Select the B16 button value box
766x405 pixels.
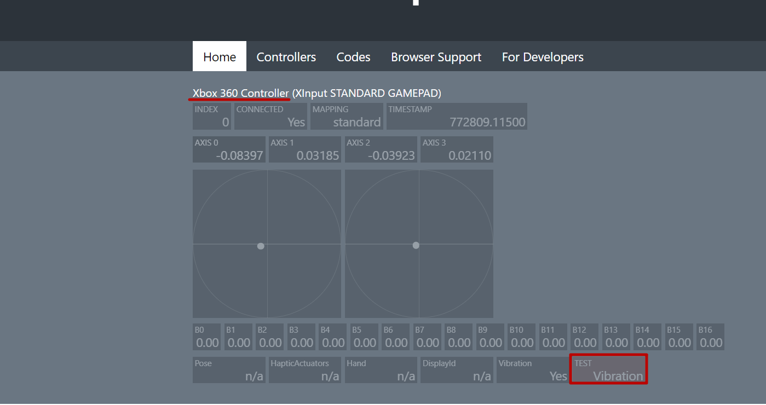pyautogui.click(x=711, y=337)
